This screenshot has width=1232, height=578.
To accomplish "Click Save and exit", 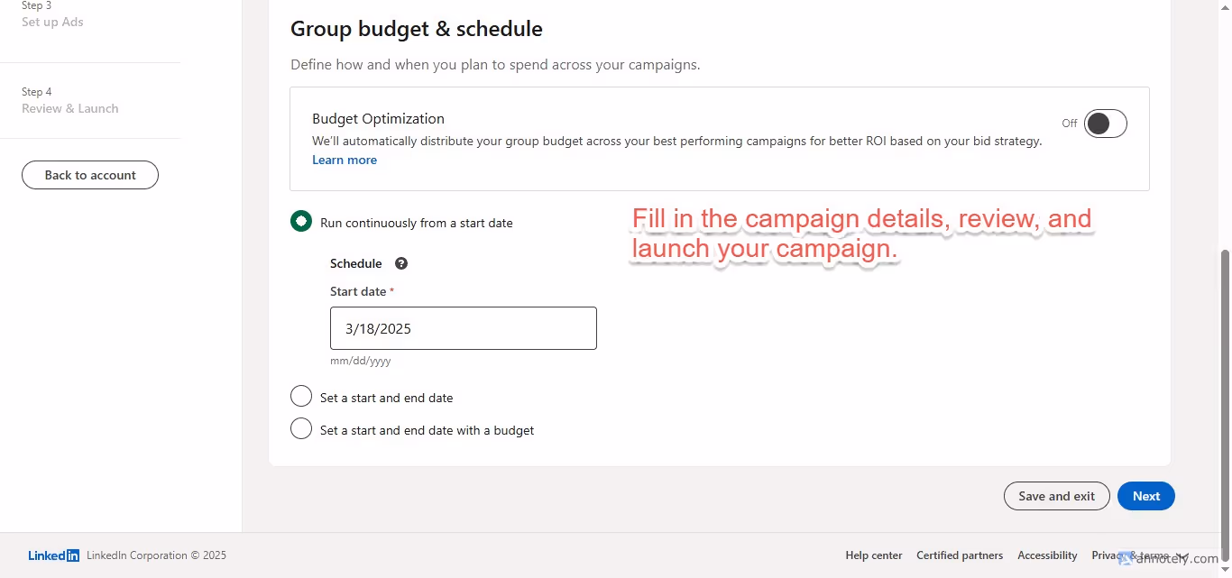I will tap(1056, 496).
